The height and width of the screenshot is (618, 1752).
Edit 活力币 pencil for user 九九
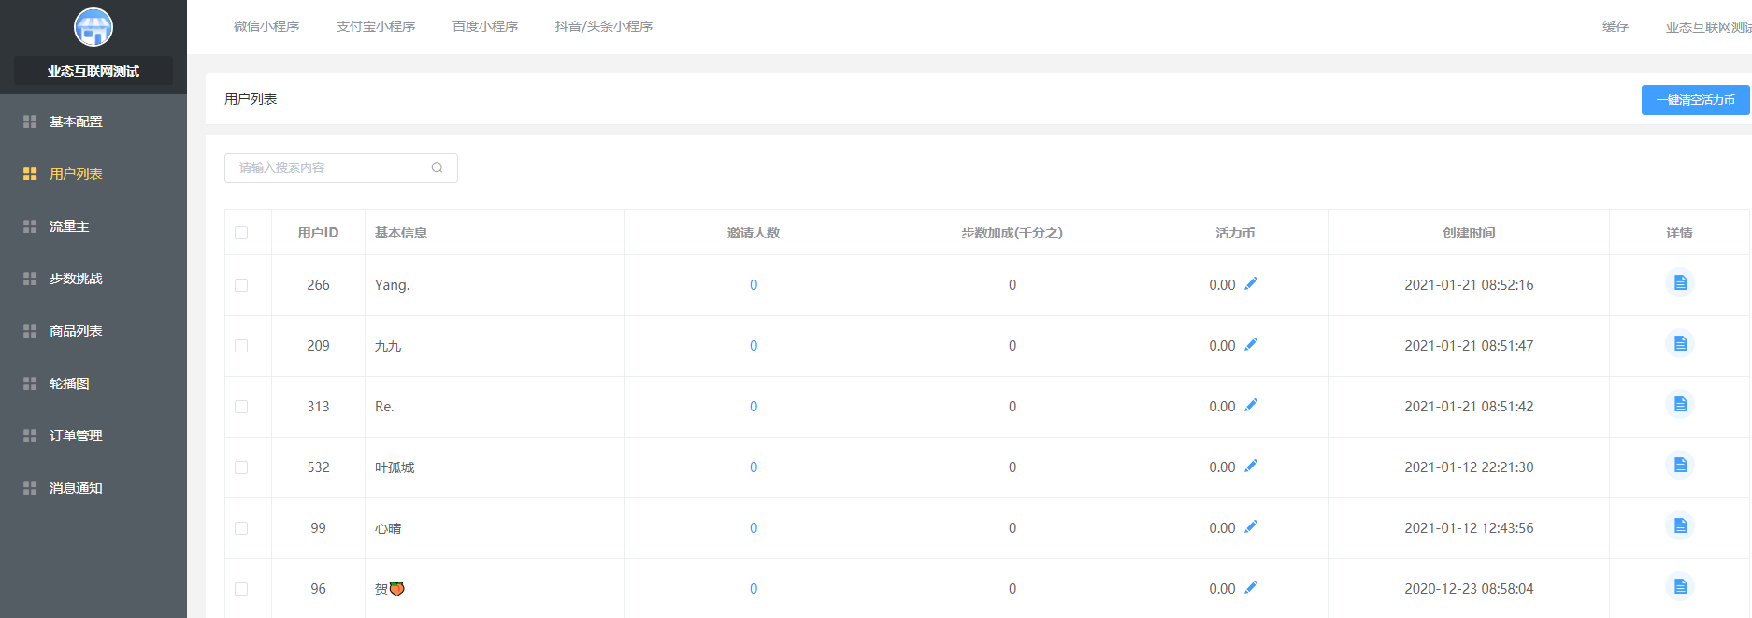(x=1251, y=344)
